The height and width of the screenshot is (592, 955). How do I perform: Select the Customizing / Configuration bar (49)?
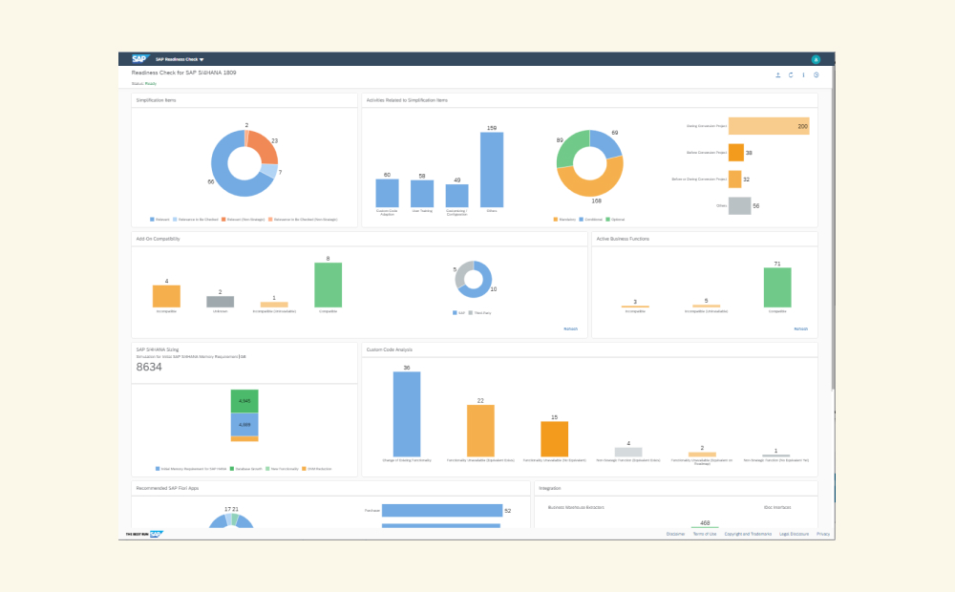pos(456,196)
